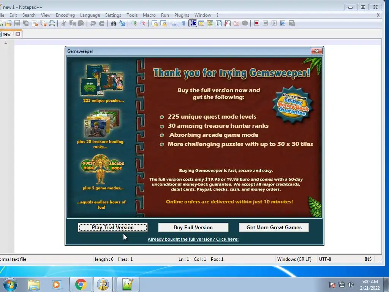Toggle the Indent Guide toolbar icon
Image resolution: width=389 pixels, height=292 pixels.
click(x=193, y=23)
